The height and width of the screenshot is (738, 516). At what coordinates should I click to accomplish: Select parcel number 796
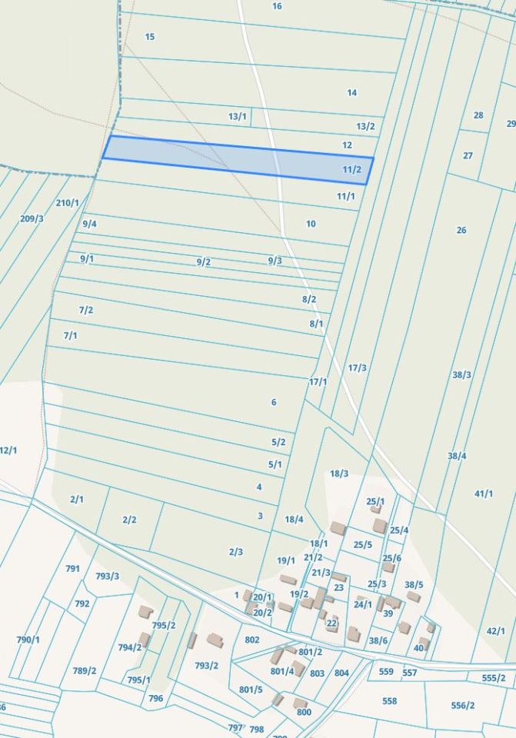[x=156, y=699]
